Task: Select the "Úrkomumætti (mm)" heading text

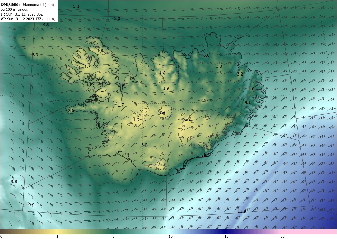Action: pyautogui.click(x=38, y=5)
